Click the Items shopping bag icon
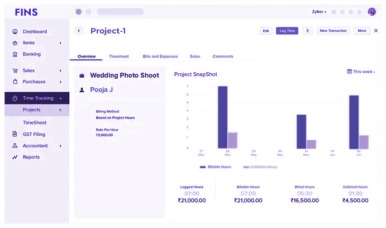This screenshot has width=386, height=228. coord(15,43)
